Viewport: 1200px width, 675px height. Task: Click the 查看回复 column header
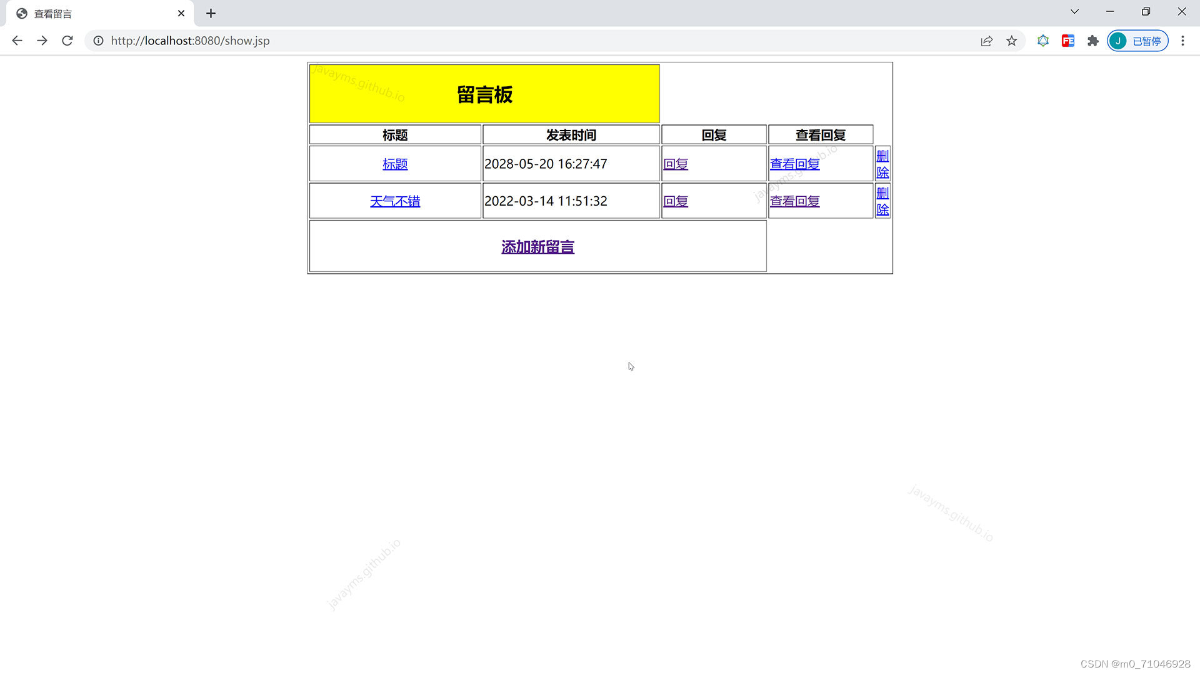tap(821, 135)
